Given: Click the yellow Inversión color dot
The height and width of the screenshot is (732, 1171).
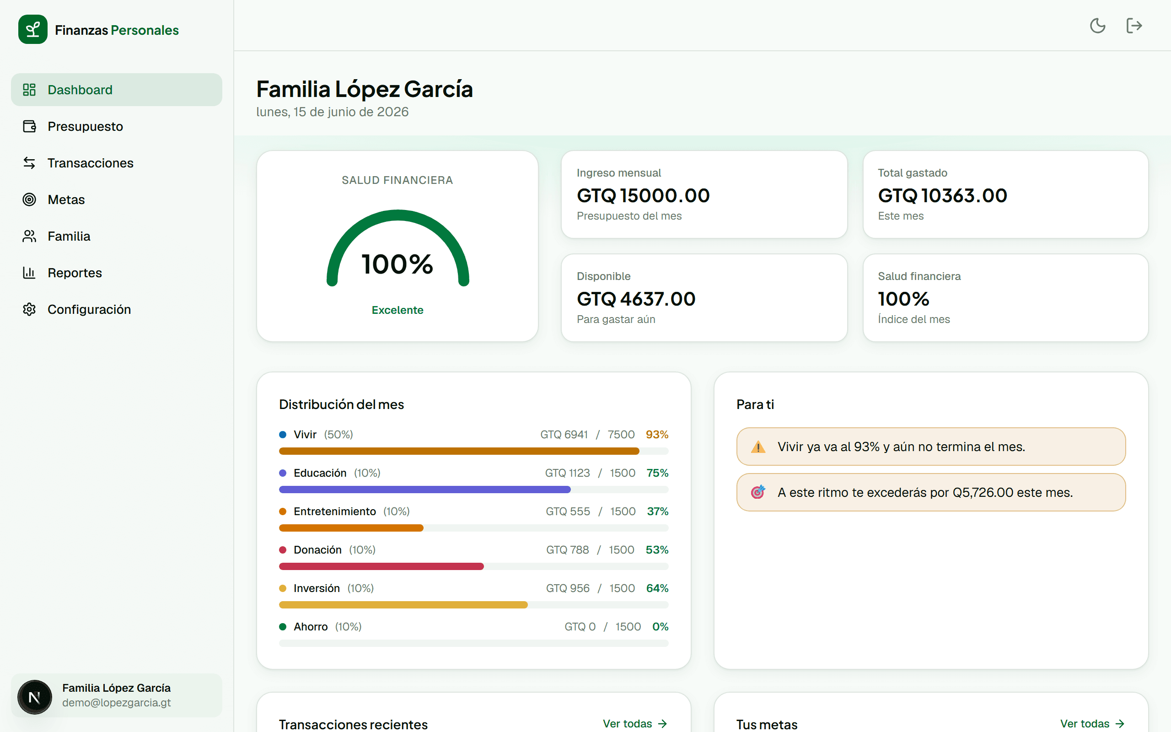Looking at the screenshot, I should click(x=283, y=589).
